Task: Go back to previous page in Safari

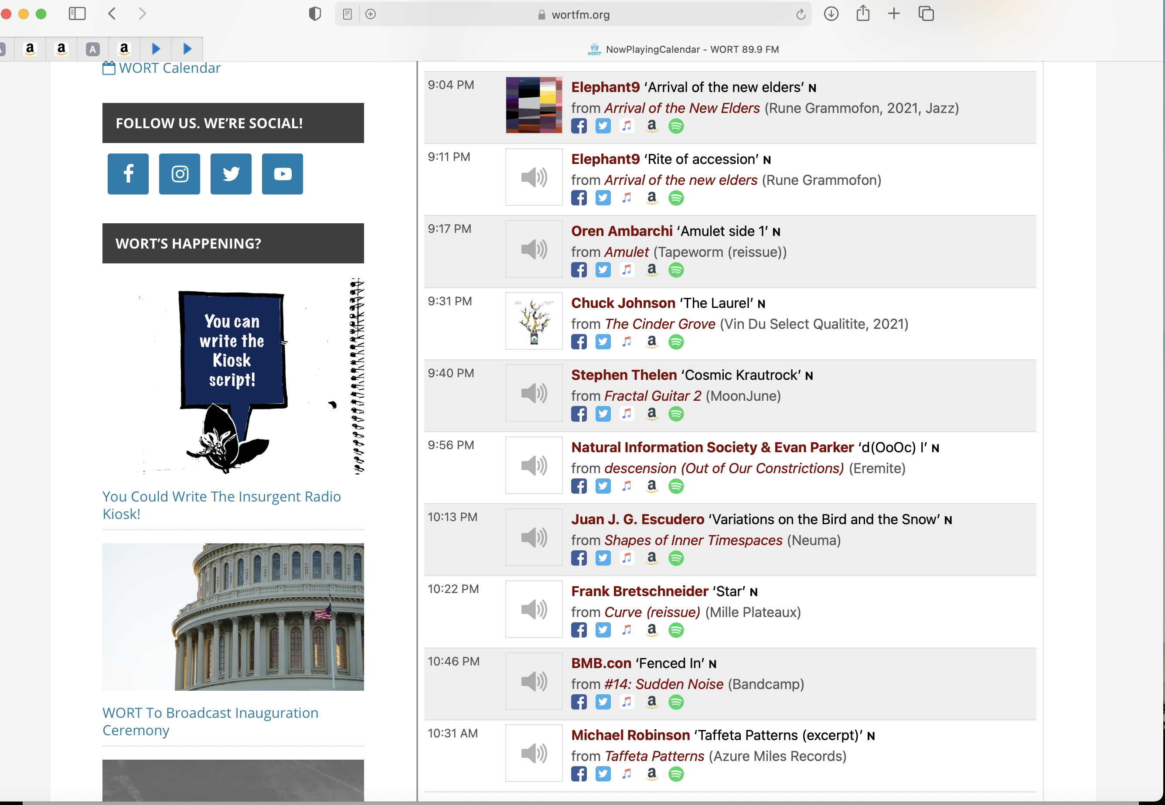Action: (x=112, y=14)
